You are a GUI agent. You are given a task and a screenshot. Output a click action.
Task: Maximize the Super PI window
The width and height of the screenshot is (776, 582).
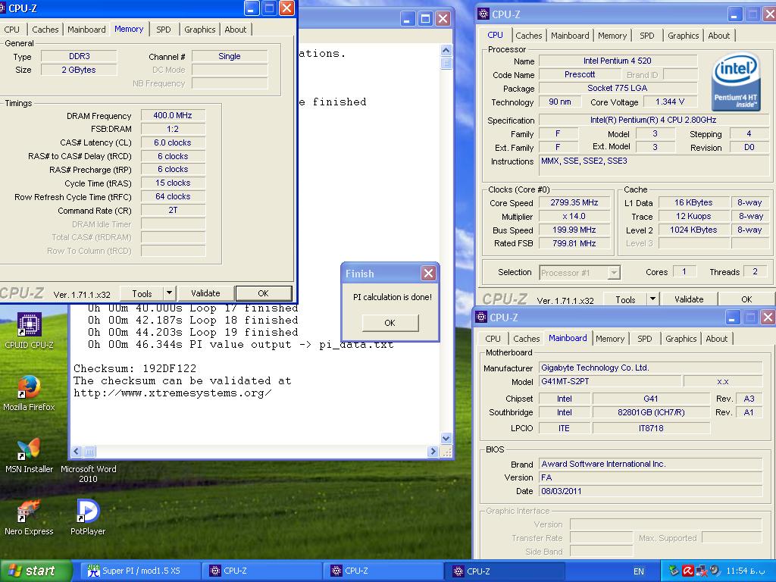[x=425, y=19]
